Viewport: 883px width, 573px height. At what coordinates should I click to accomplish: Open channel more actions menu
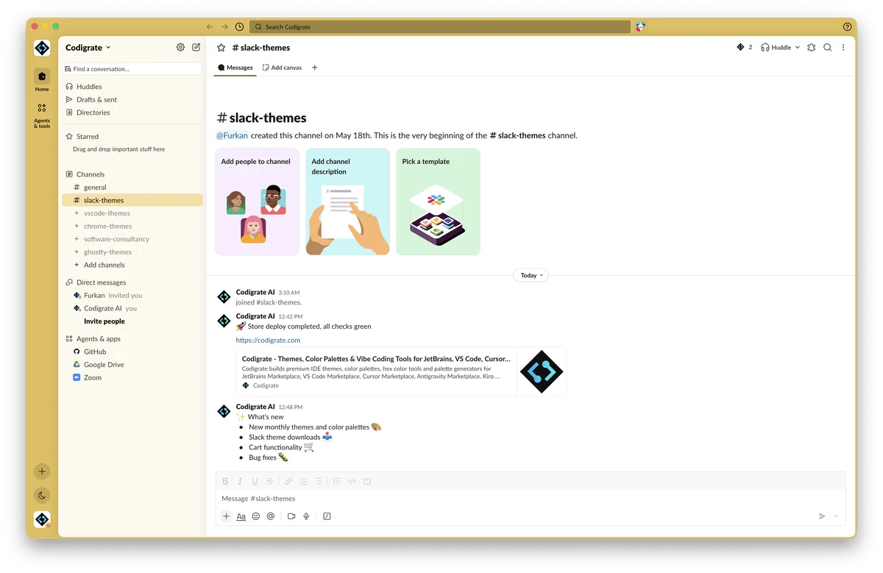click(843, 47)
